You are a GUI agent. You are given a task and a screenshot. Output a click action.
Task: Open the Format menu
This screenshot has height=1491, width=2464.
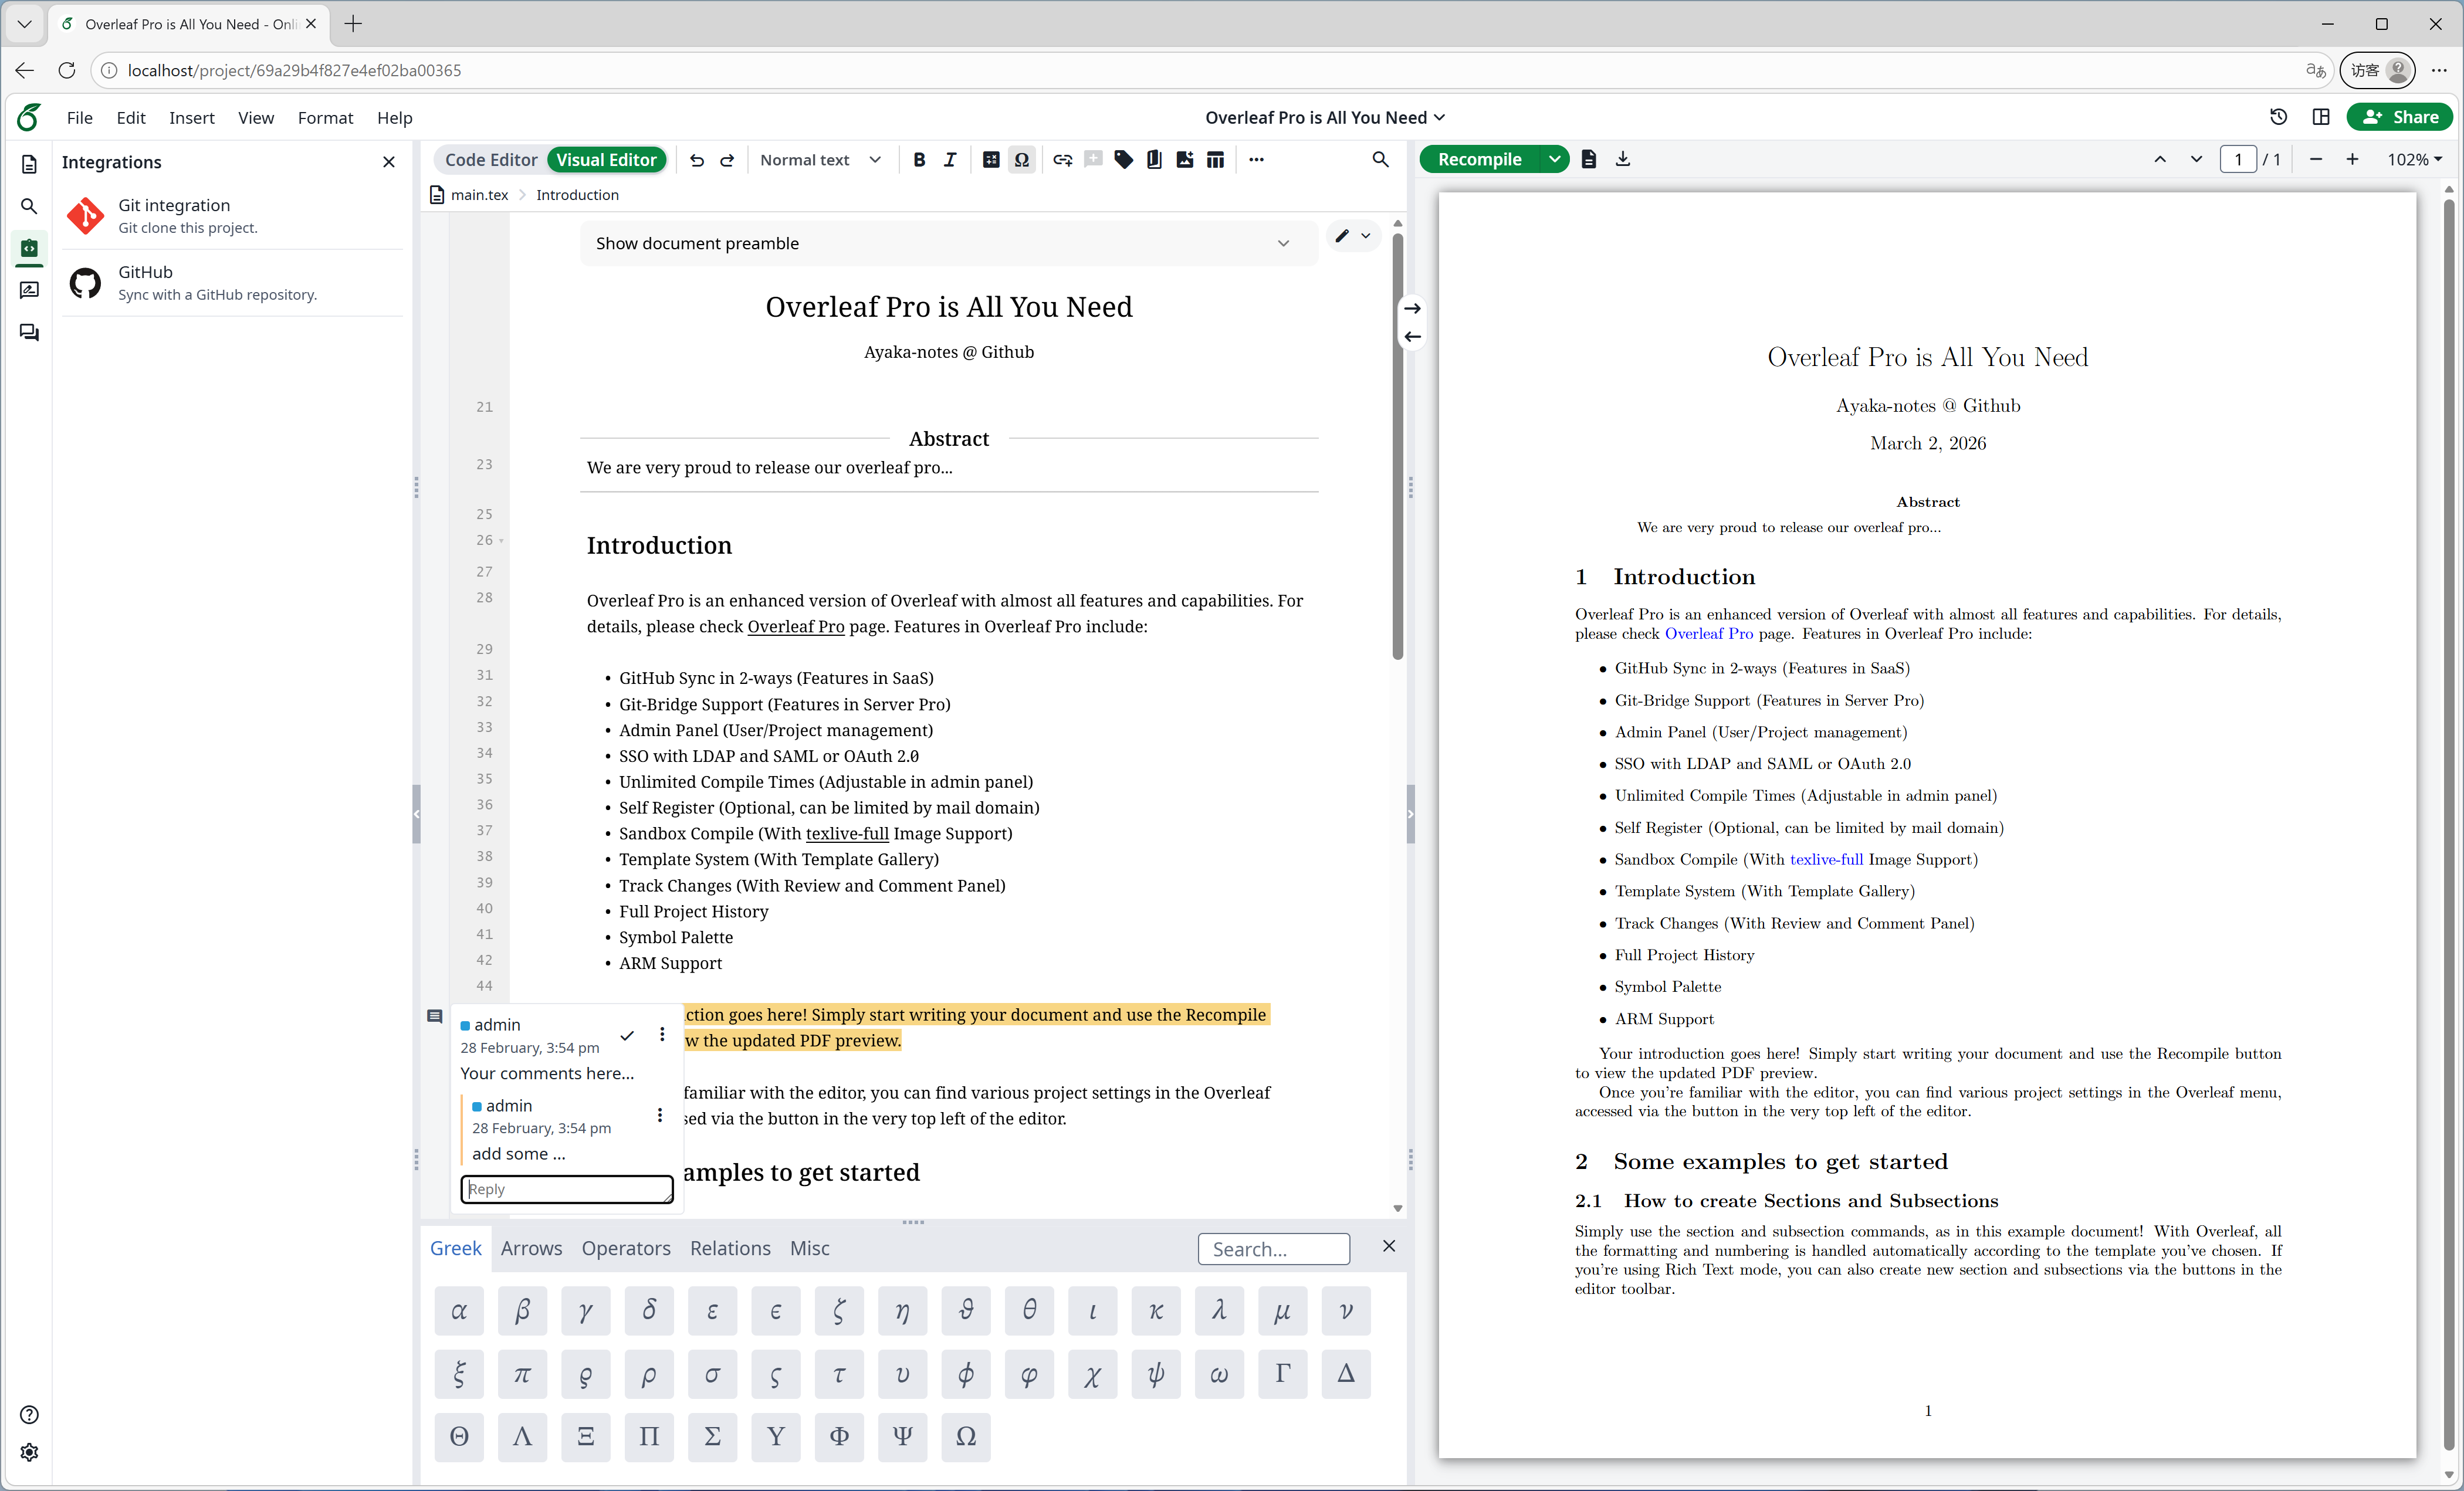click(x=325, y=118)
